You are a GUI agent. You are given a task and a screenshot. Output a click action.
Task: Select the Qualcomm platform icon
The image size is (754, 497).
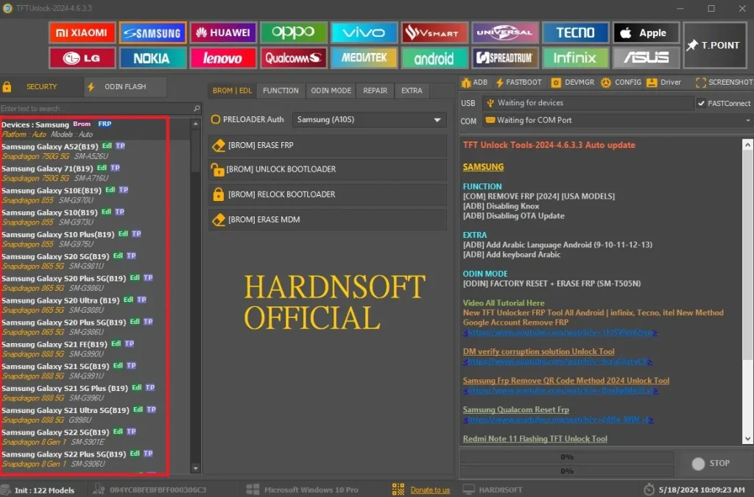tap(293, 58)
